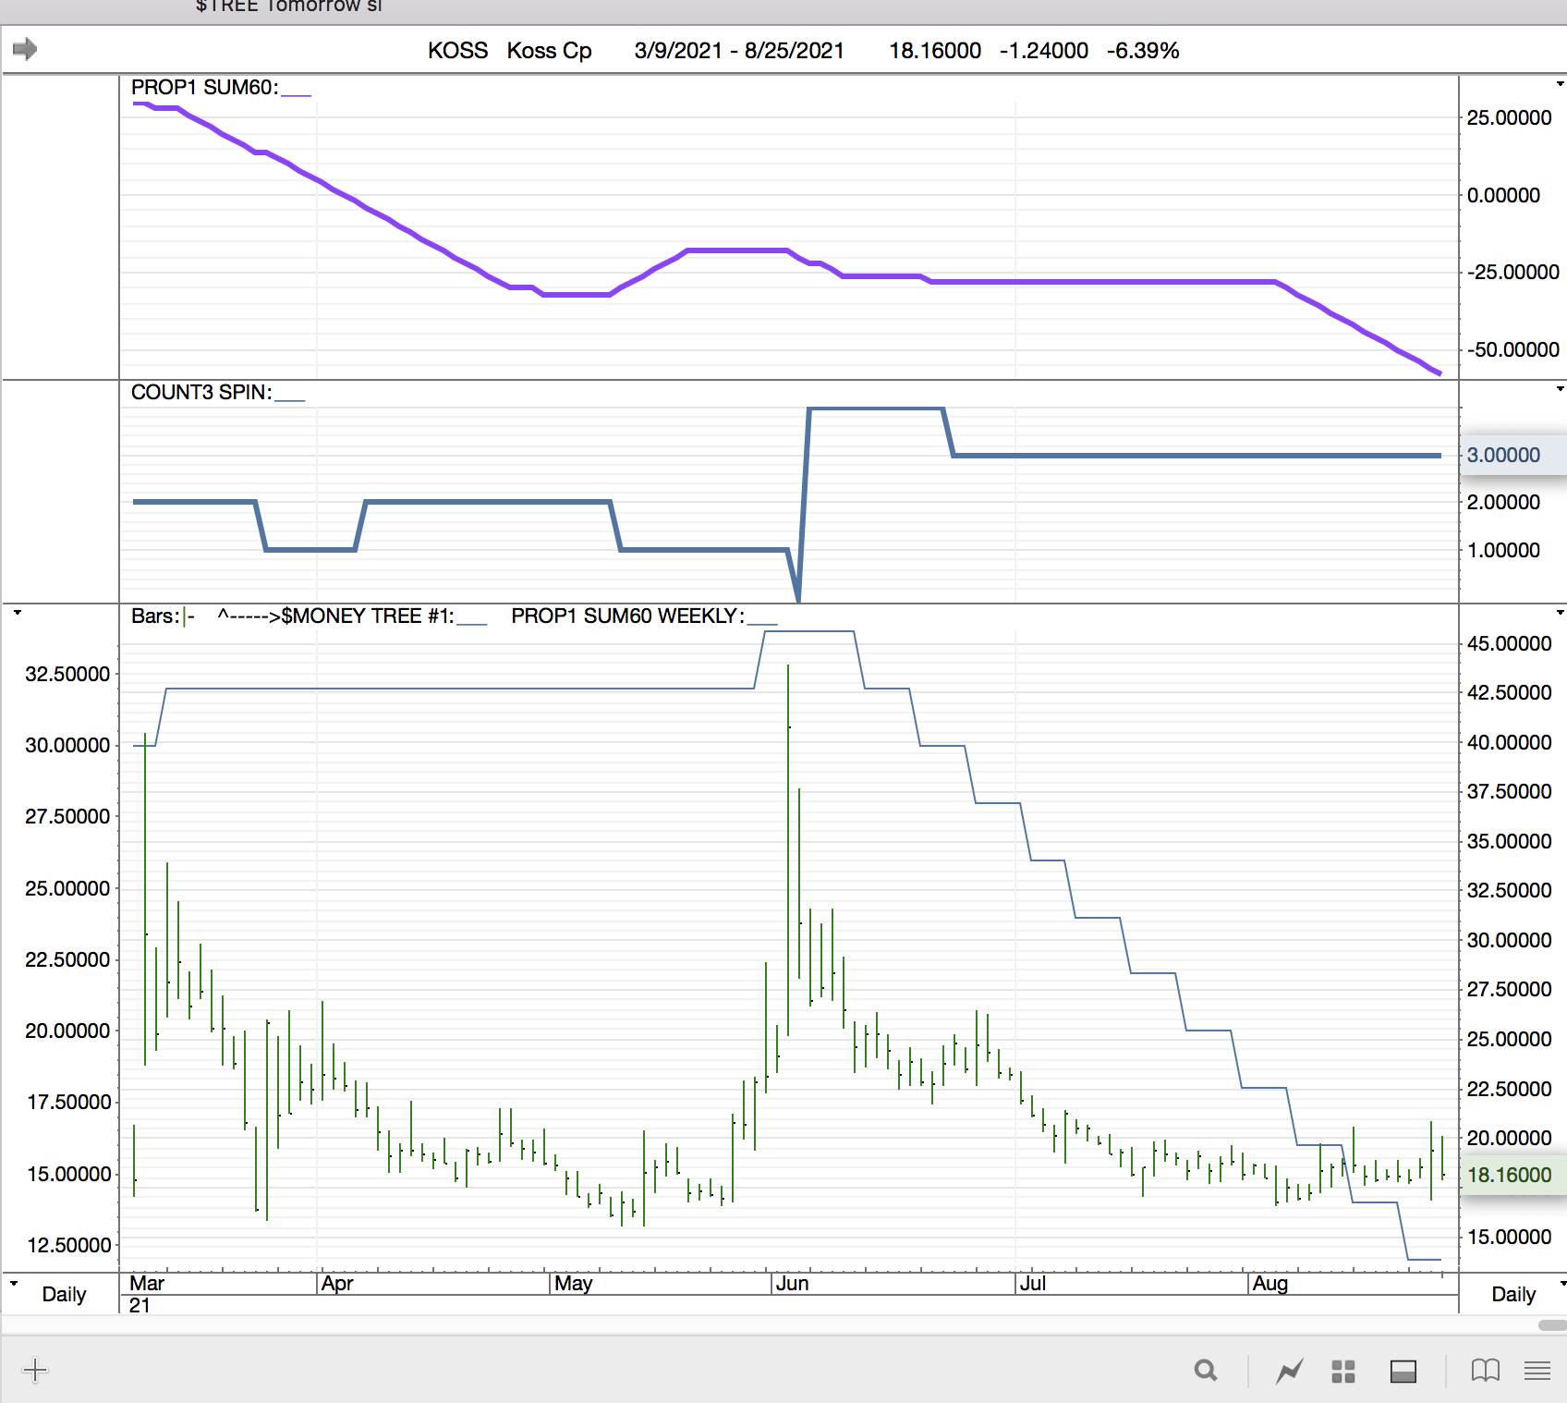Open the bottom-left Daily periodicity menu

[x=14, y=1284]
